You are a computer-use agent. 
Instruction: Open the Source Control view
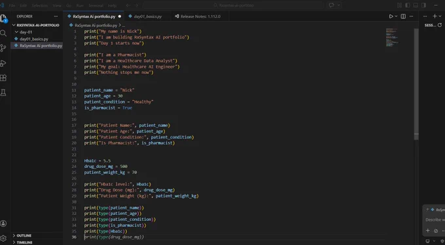tap(3, 48)
